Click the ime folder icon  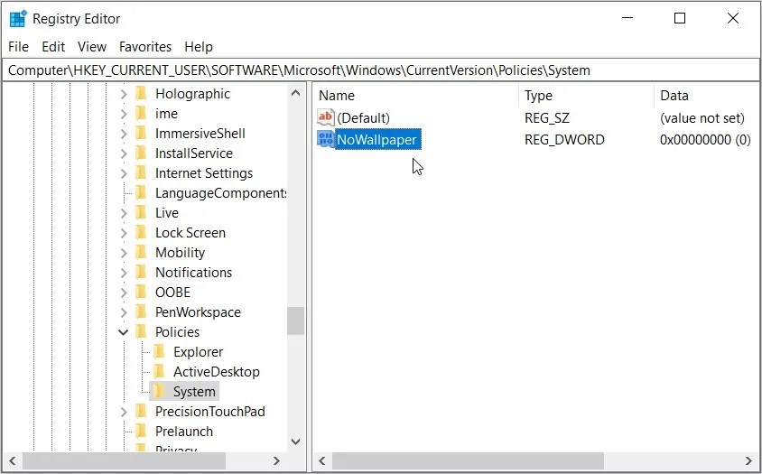click(x=141, y=113)
